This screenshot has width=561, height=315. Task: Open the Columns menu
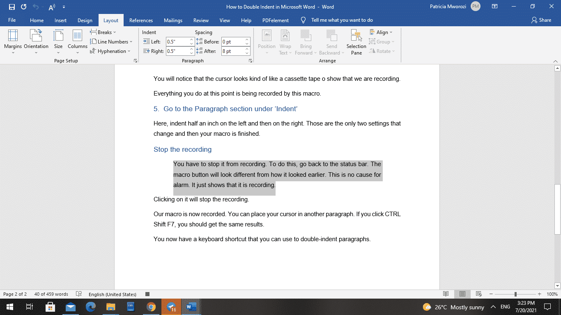click(77, 41)
